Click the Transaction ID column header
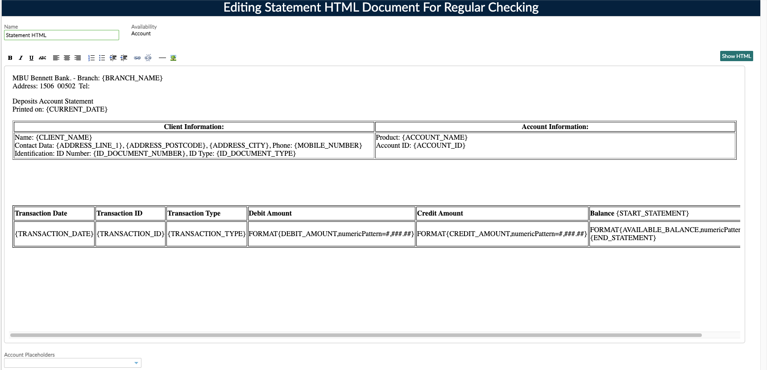The width and height of the screenshot is (767, 370). click(x=130, y=213)
